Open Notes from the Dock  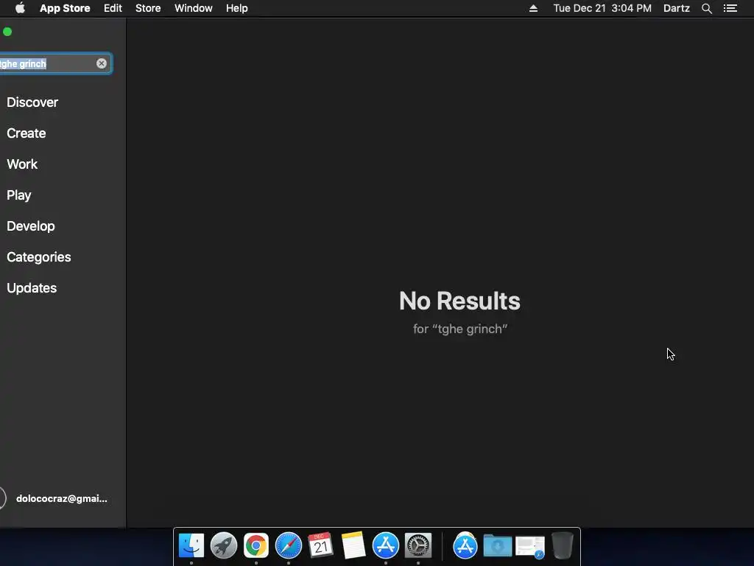click(x=353, y=546)
